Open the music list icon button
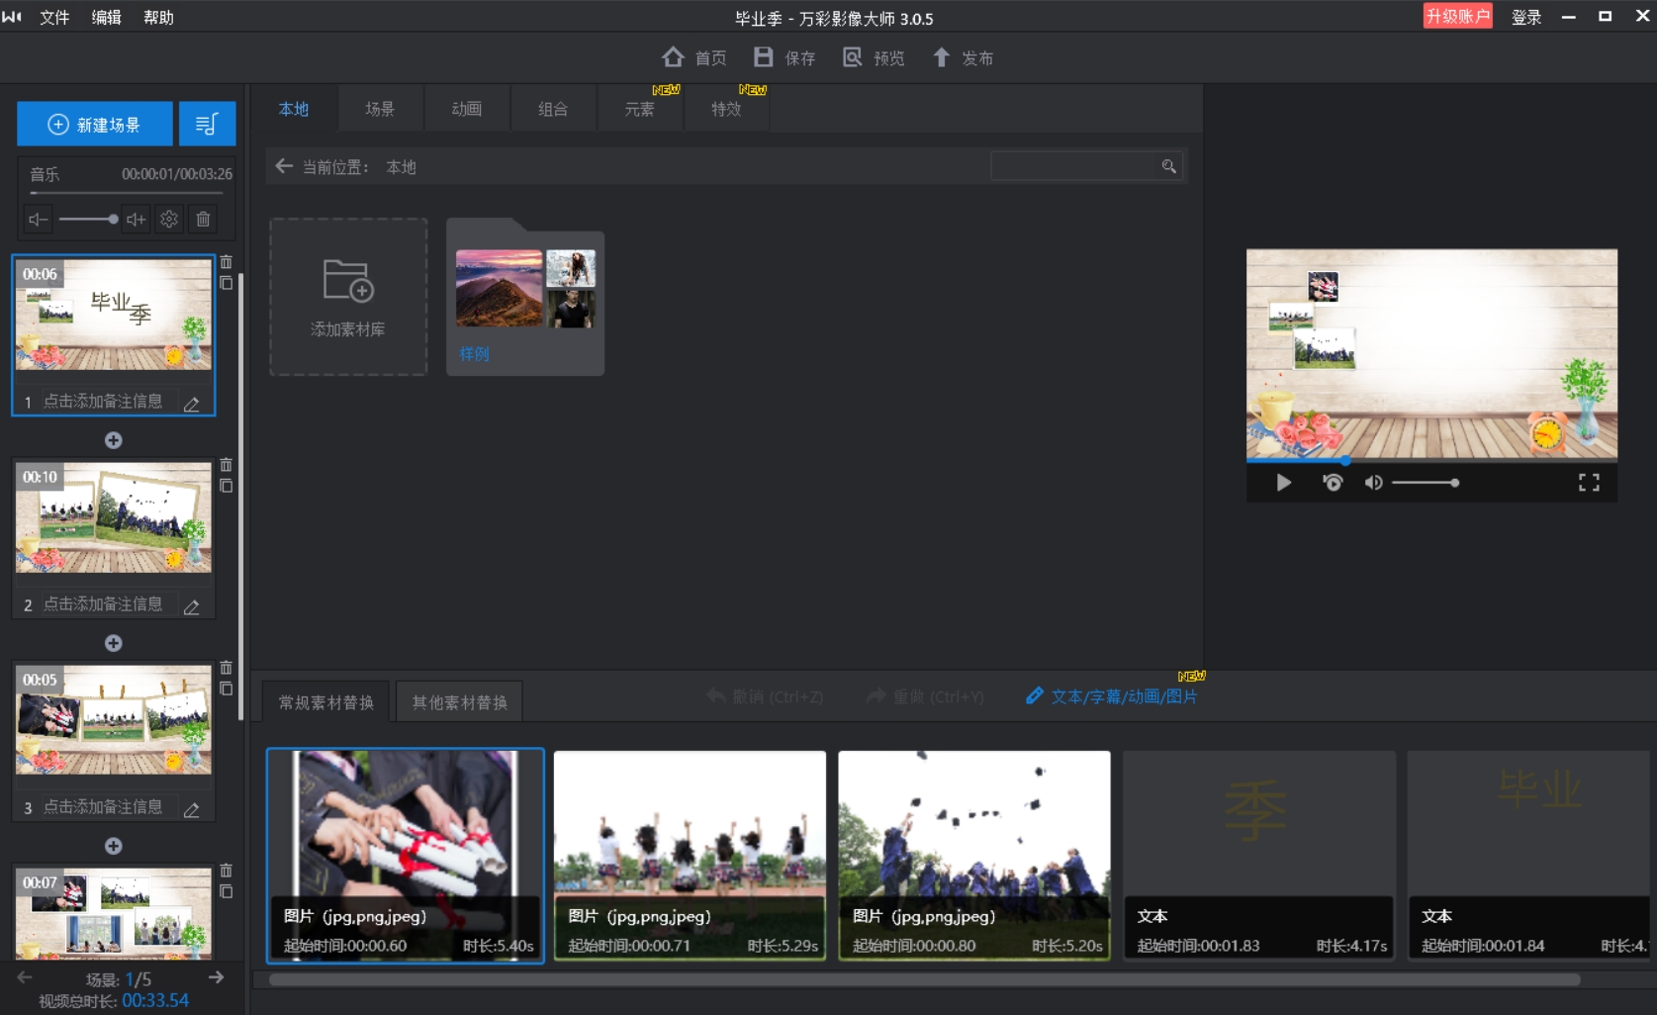 point(207,125)
